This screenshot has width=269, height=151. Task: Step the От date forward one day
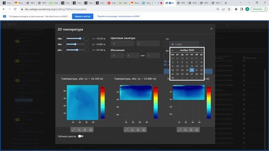click(x=202, y=44)
